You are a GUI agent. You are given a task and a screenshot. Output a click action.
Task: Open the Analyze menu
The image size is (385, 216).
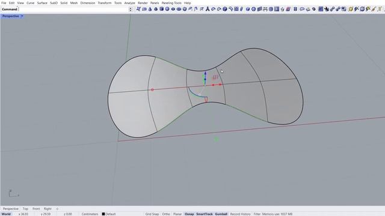tap(129, 3)
